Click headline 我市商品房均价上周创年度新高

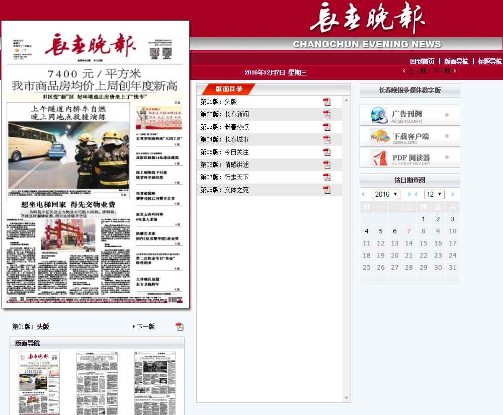(x=95, y=86)
